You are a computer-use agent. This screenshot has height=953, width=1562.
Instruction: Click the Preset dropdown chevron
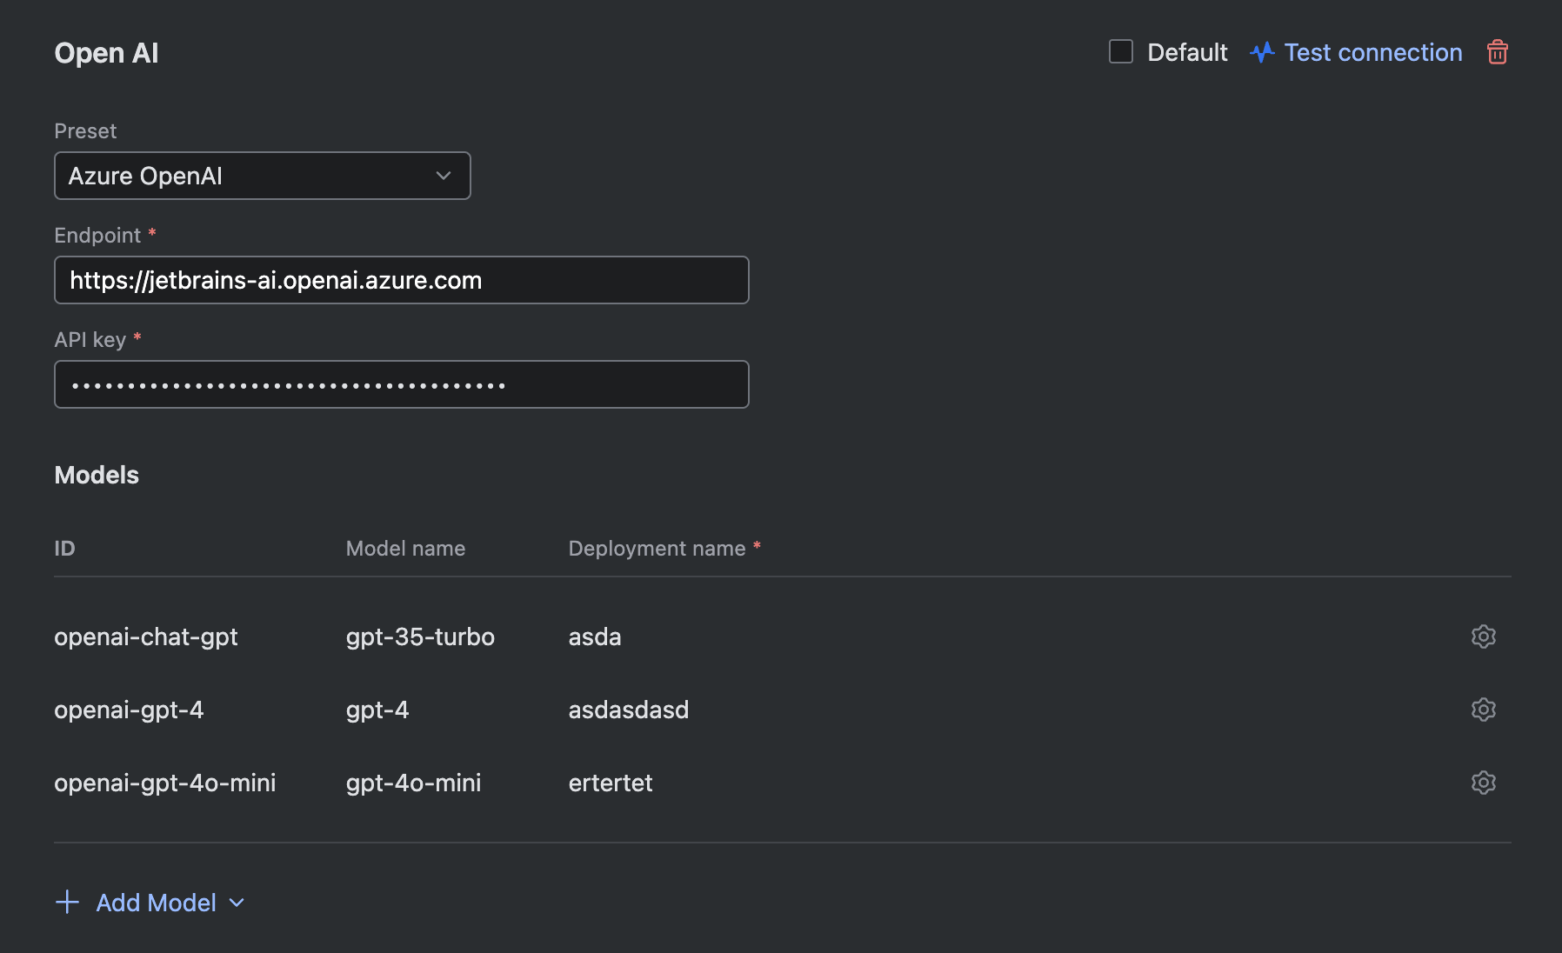(444, 176)
